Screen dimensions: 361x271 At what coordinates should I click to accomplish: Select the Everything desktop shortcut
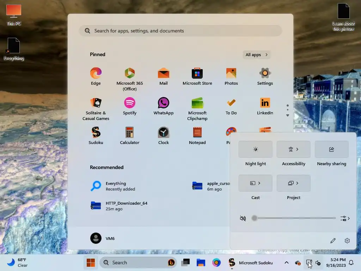[14, 49]
